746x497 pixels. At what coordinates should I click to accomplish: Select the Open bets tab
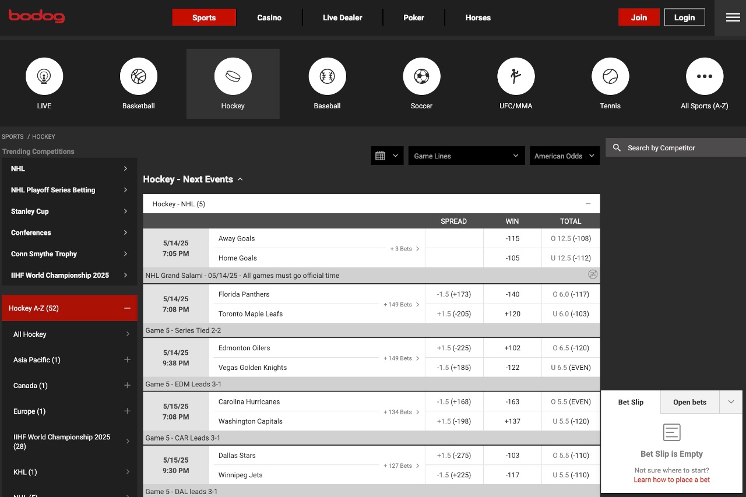690,402
